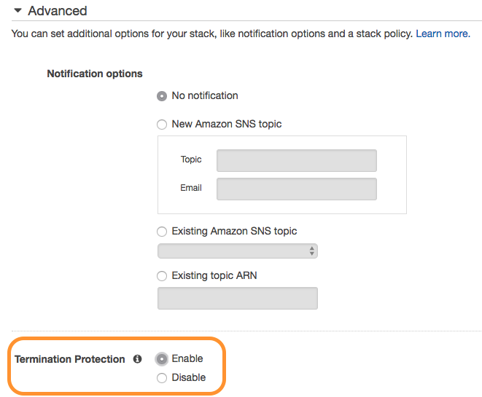Click the Topic input field

point(297,160)
